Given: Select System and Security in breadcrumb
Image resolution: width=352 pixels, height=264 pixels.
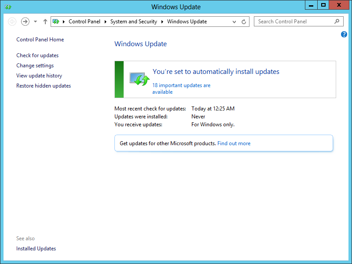Looking at the screenshot, I should [133, 22].
